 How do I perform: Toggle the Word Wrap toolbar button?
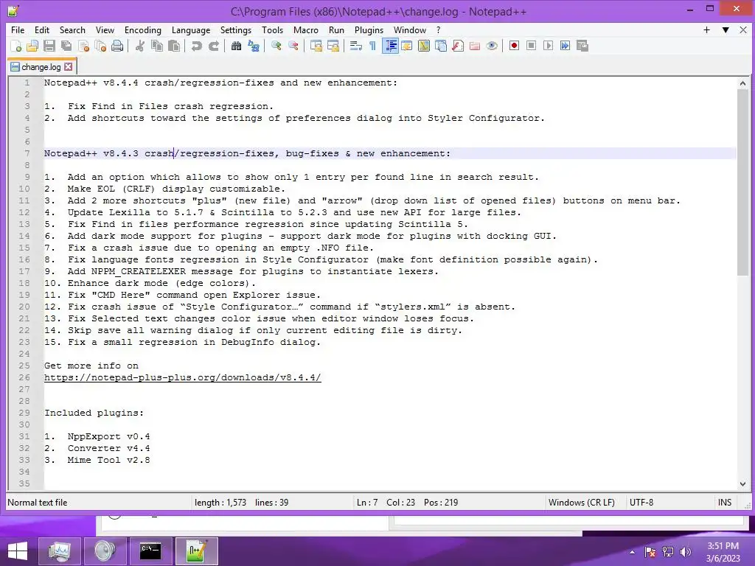coord(356,46)
